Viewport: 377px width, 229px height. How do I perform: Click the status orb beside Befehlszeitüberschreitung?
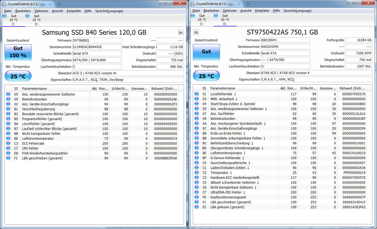point(197,143)
